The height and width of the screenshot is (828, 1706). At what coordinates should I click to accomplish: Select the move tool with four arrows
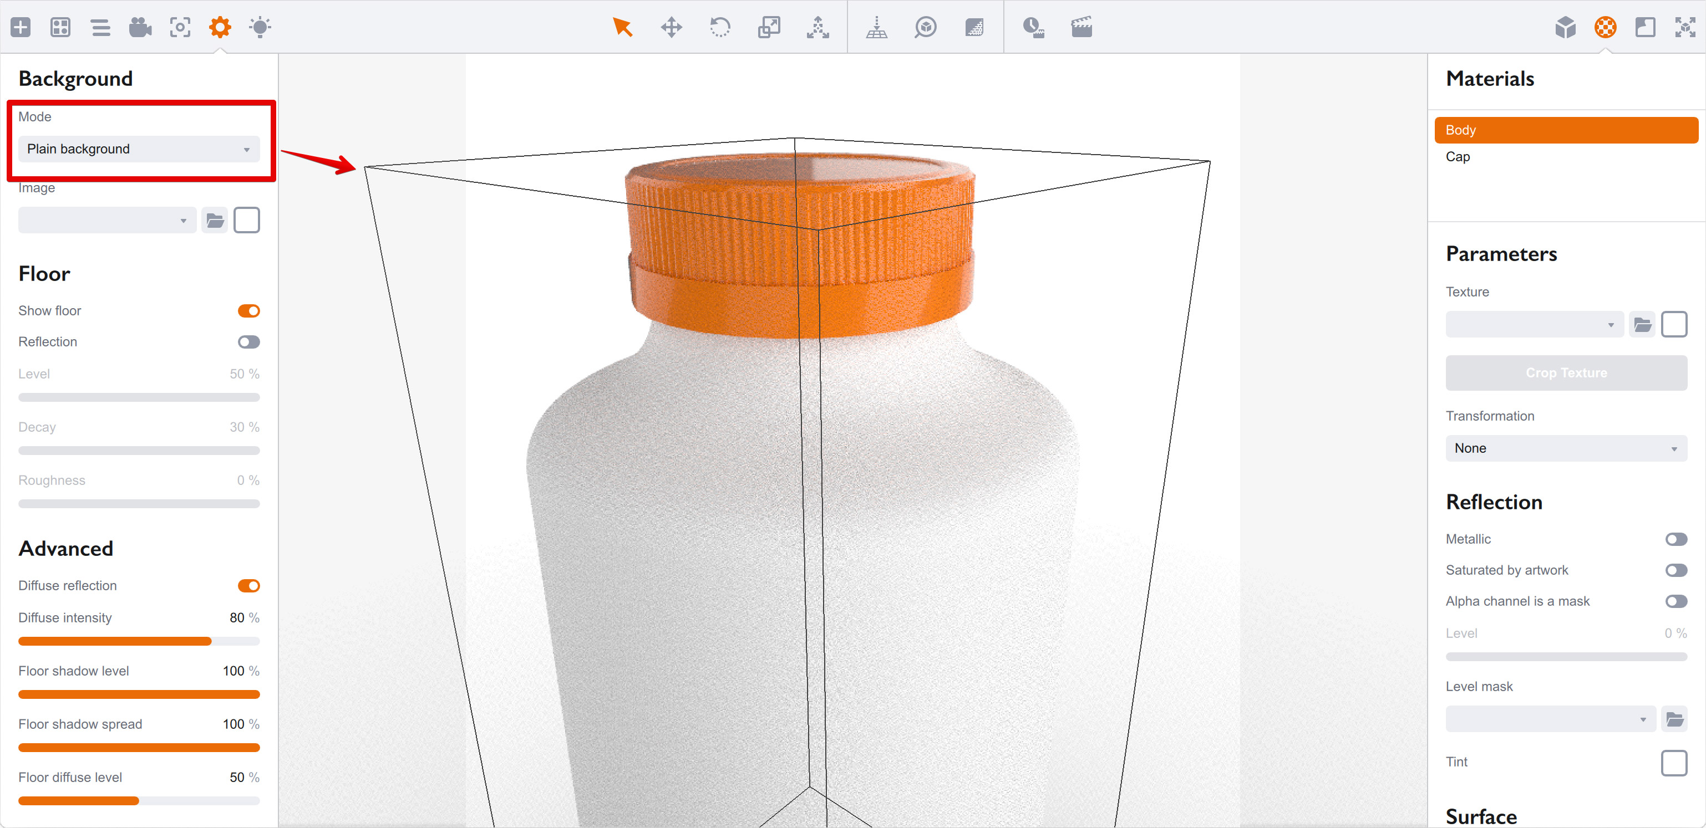[x=671, y=27]
